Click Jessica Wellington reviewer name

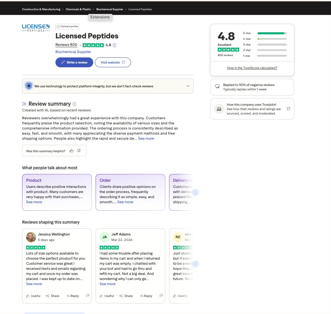click(54, 234)
